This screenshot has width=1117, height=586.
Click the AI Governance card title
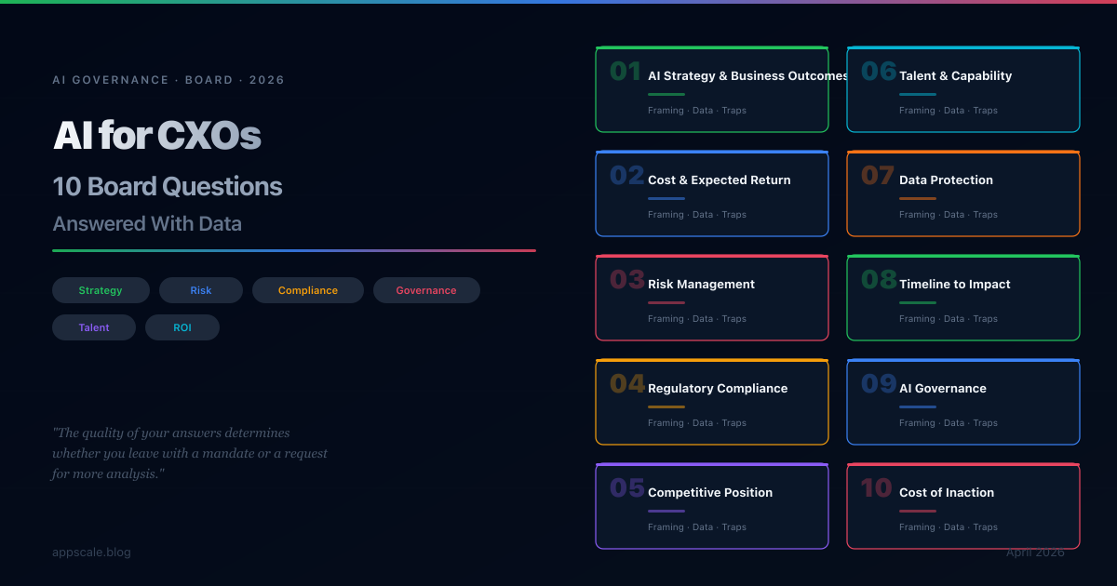943,389
